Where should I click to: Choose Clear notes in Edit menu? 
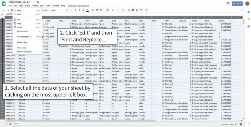tap(27, 48)
